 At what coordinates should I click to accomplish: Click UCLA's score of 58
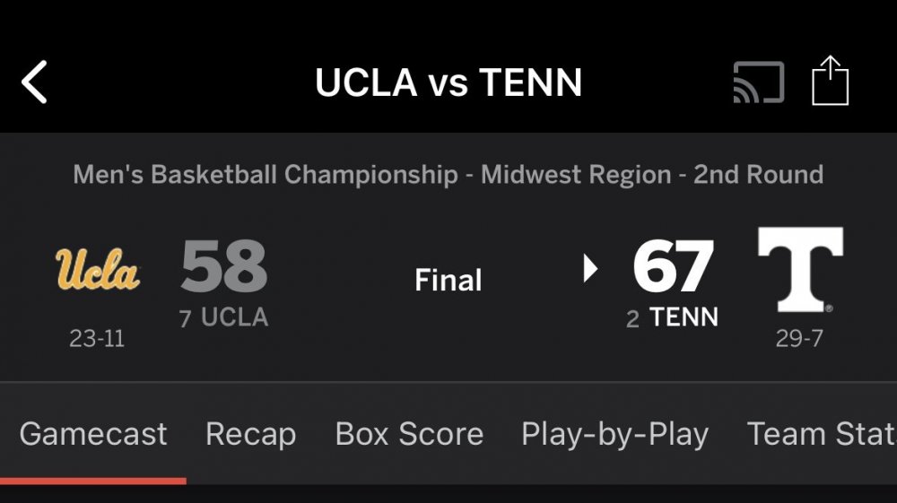(x=224, y=267)
